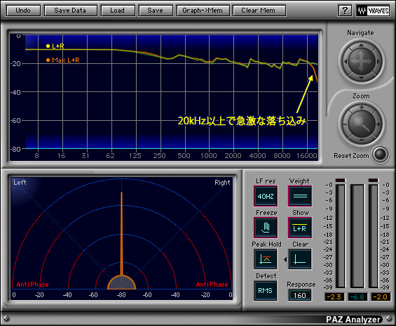The image size is (396, 326).
Task: Click the Zoom plus at top of dial
Action: 362,107
